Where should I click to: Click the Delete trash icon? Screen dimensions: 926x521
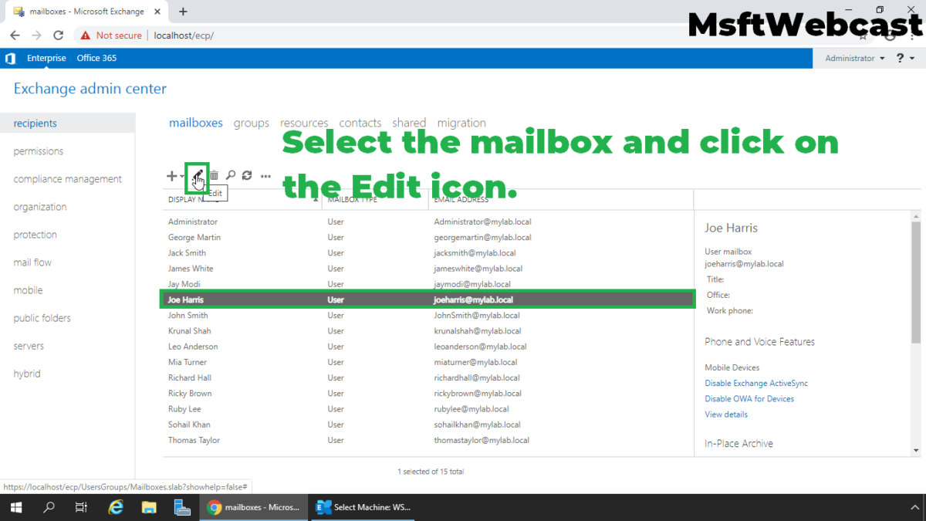click(x=214, y=175)
